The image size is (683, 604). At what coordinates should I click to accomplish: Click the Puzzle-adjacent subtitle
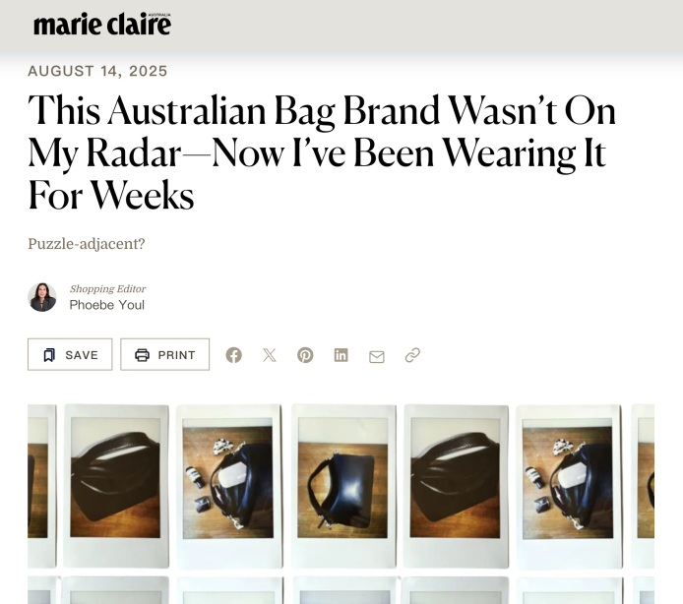tap(87, 244)
